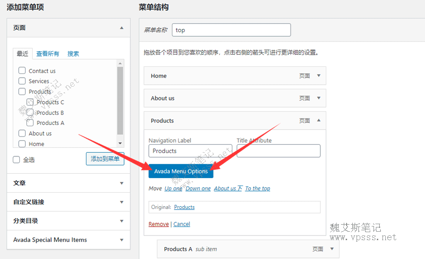
Task: Expand the Home menu item arrow
Action: [x=319, y=76]
